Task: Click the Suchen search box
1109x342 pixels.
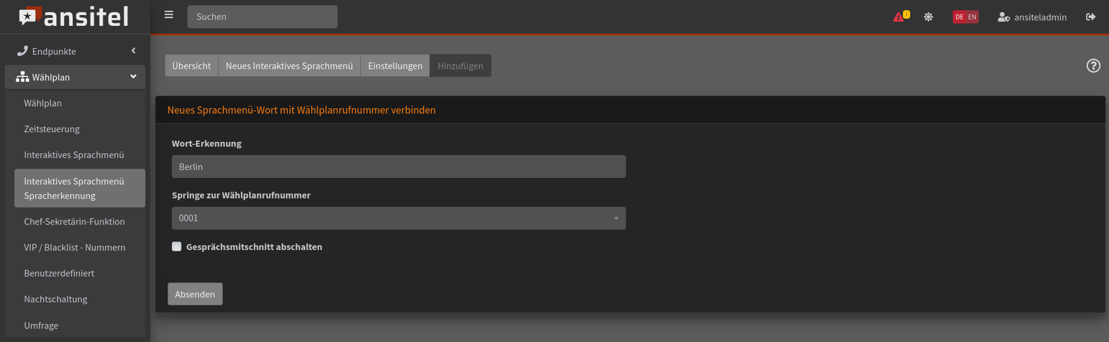Action: click(x=262, y=17)
